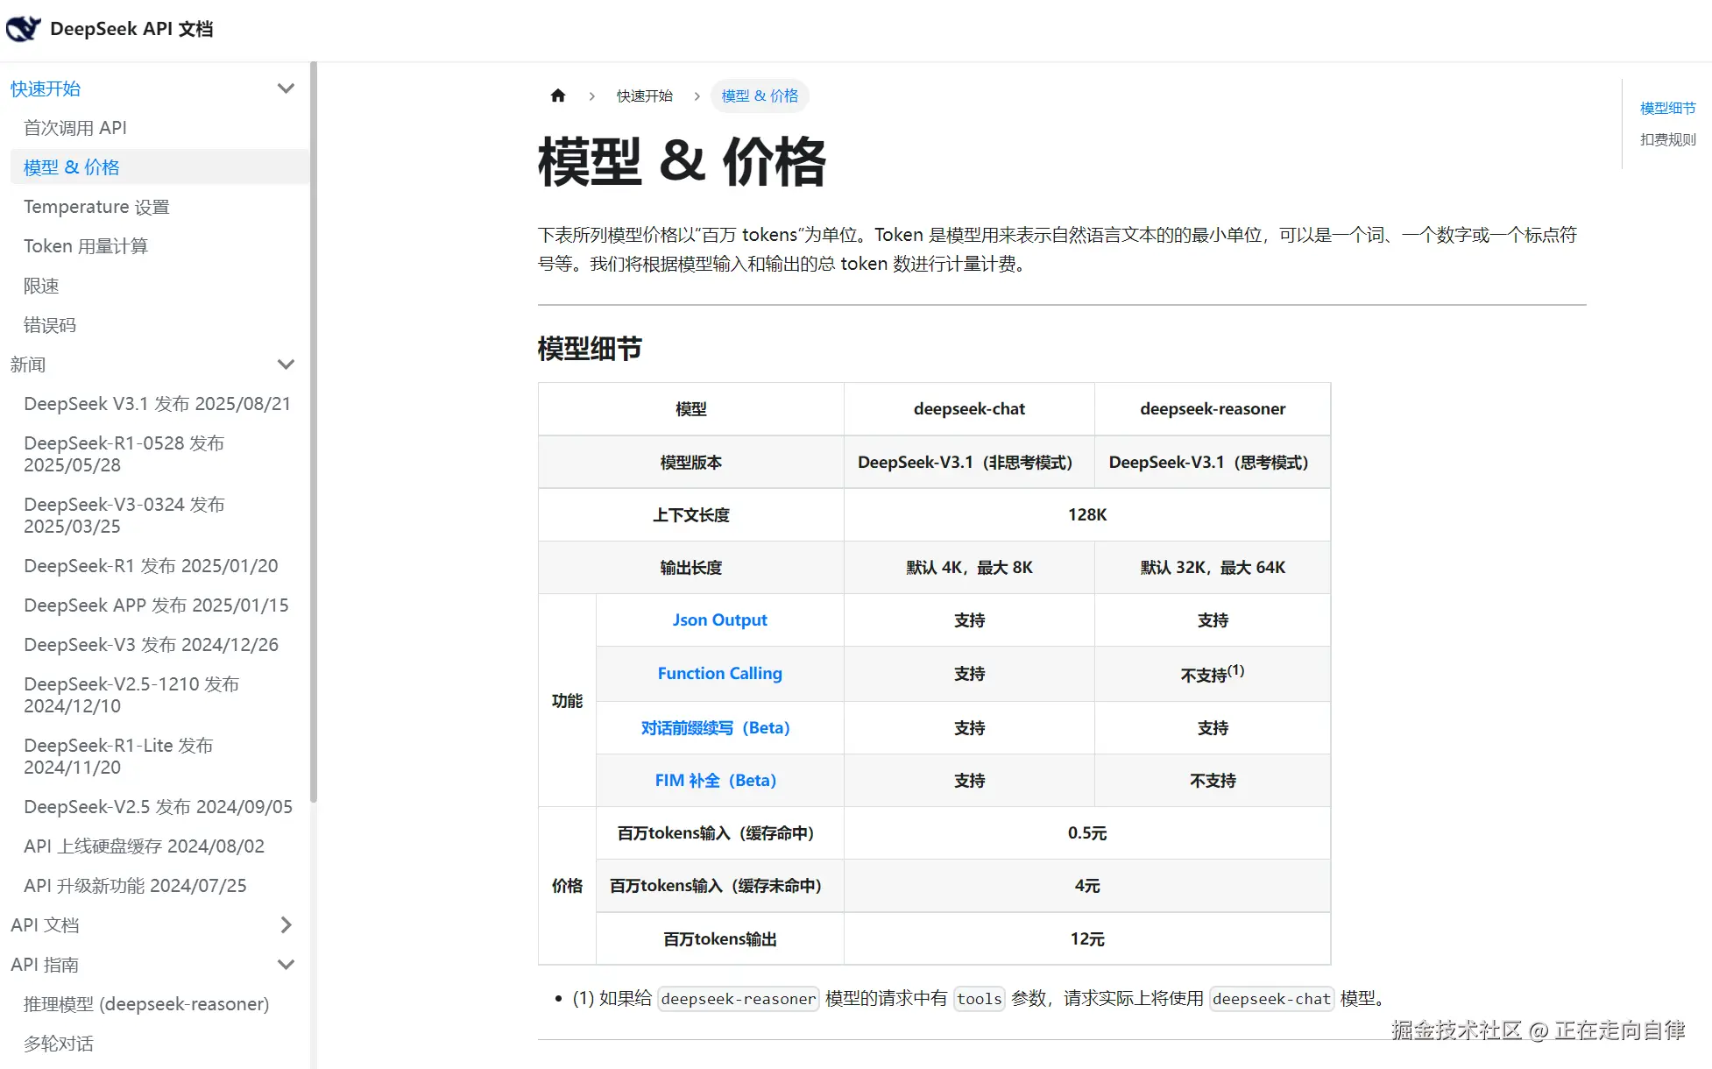Open 推理模型 (deepseek-reasoner) guide
This screenshot has width=1712, height=1069.
point(146,1004)
